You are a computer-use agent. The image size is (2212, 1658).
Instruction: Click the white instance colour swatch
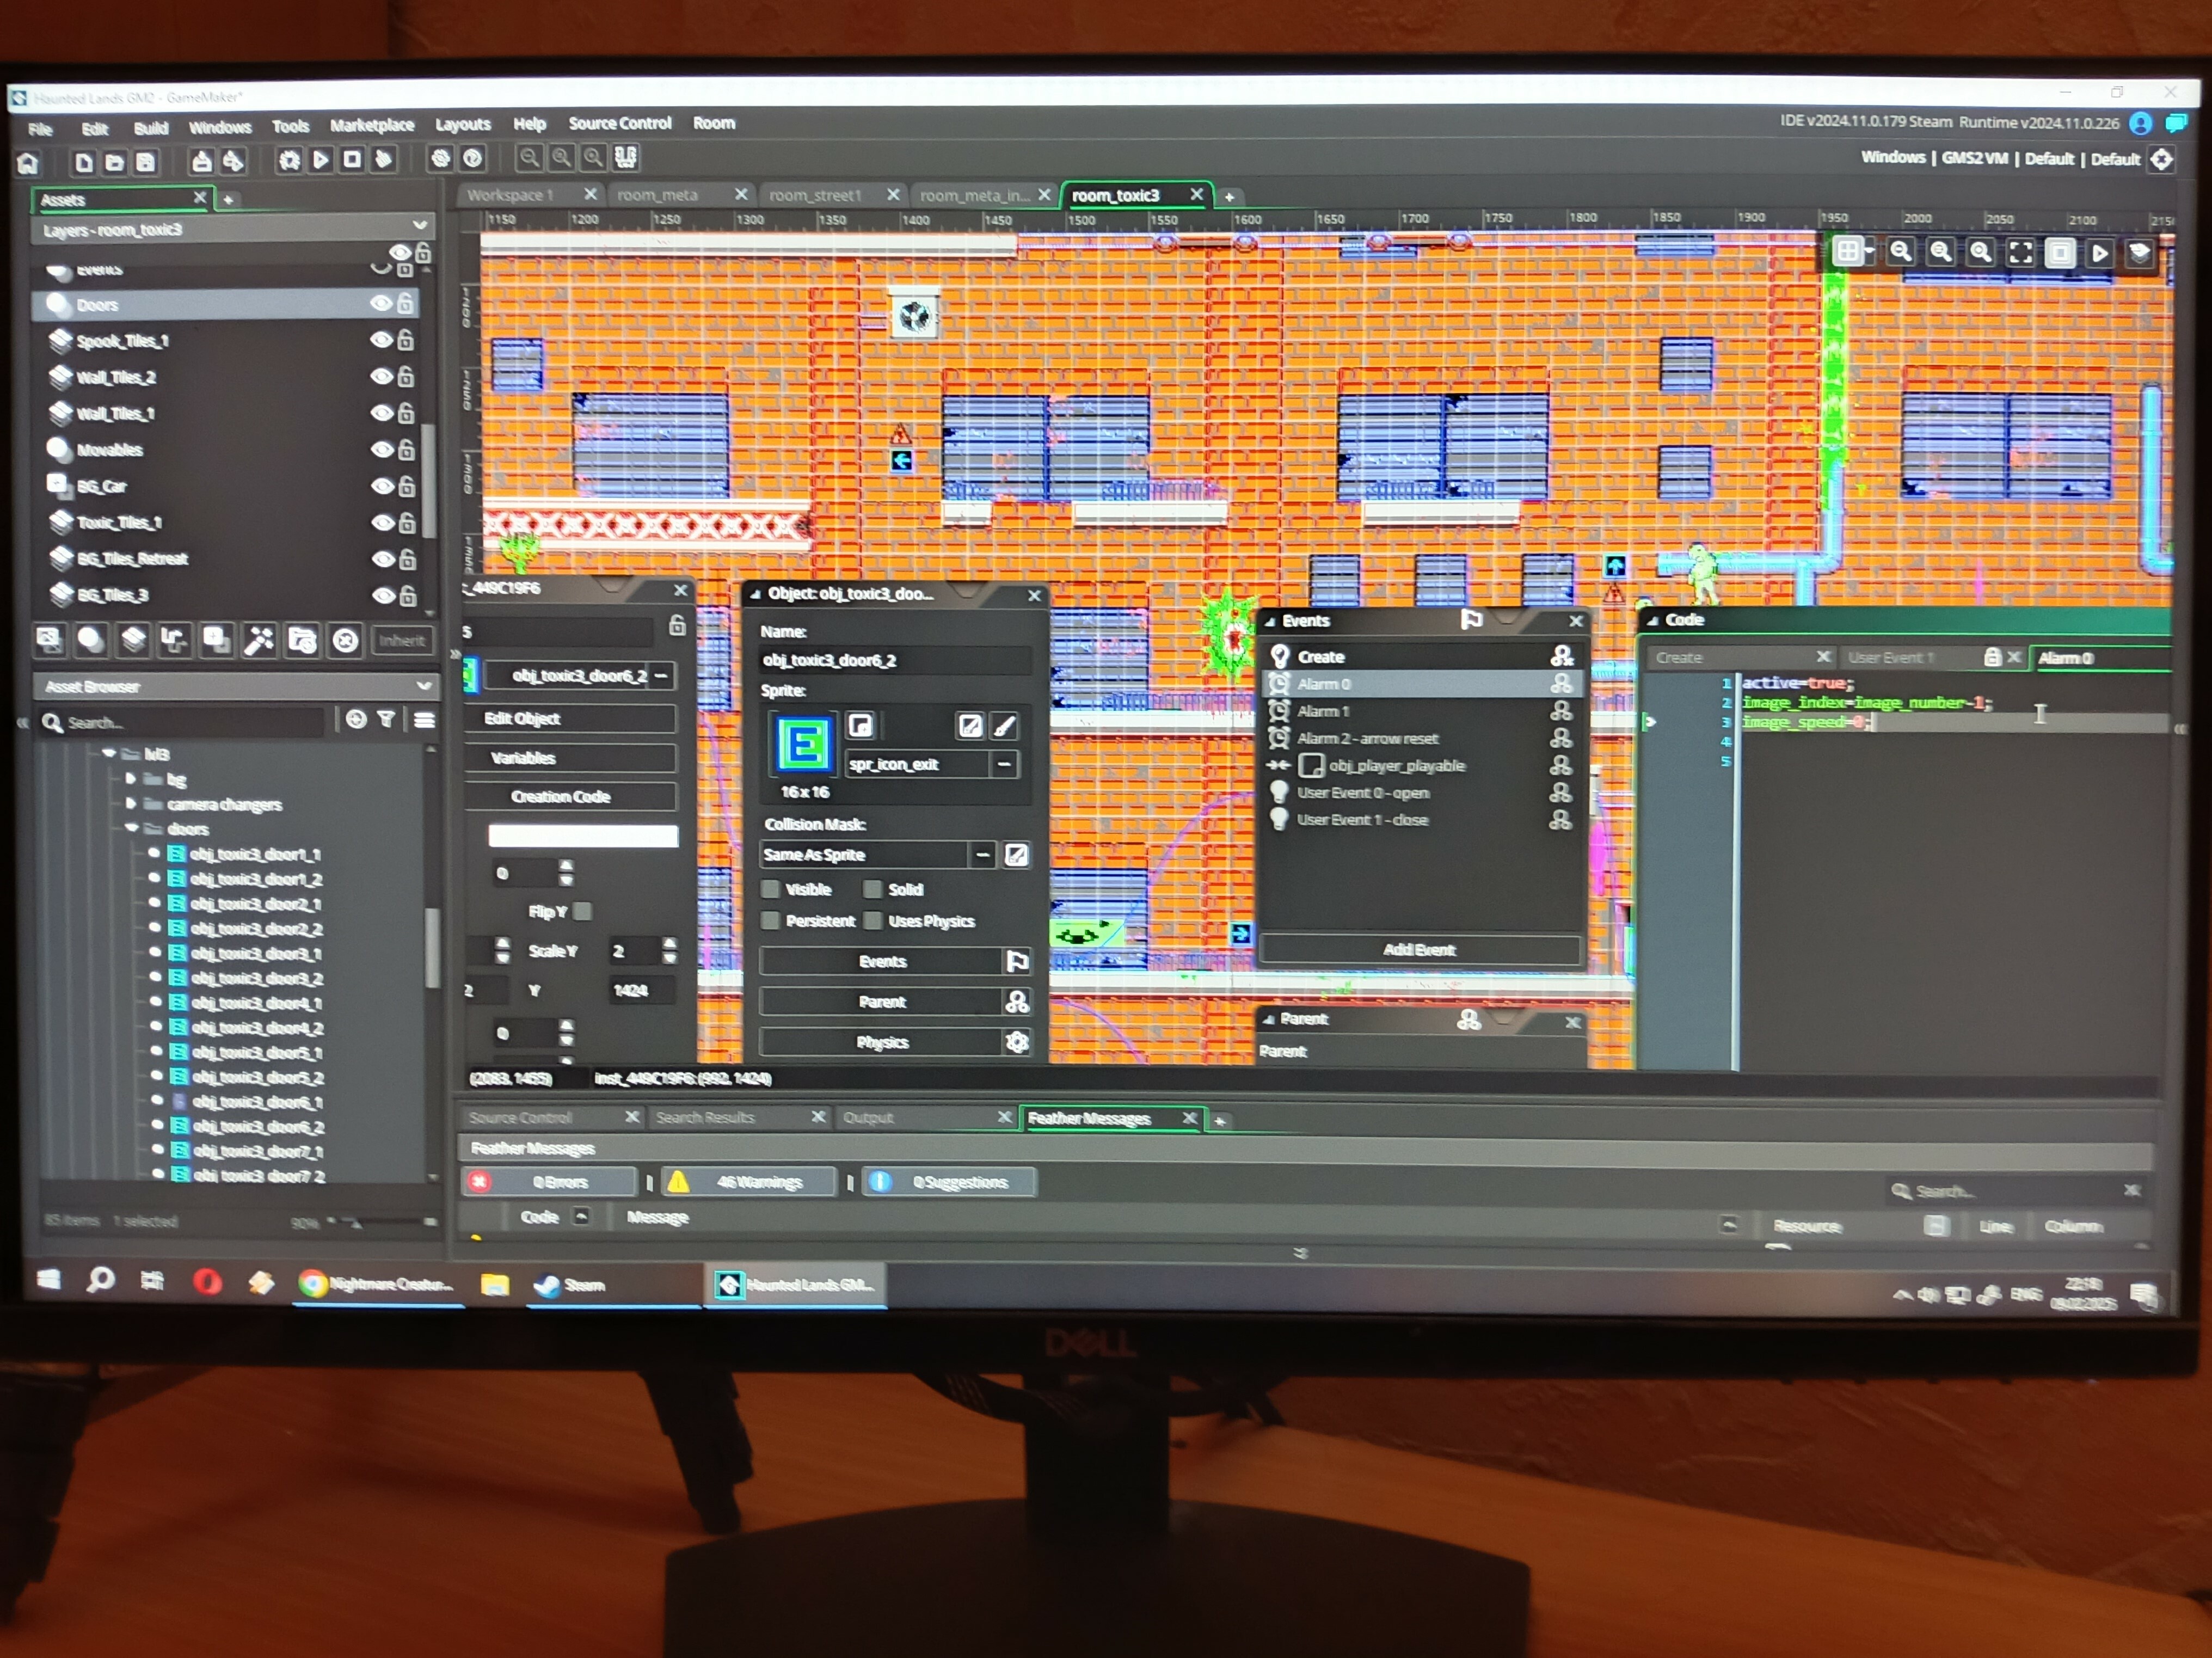[583, 836]
